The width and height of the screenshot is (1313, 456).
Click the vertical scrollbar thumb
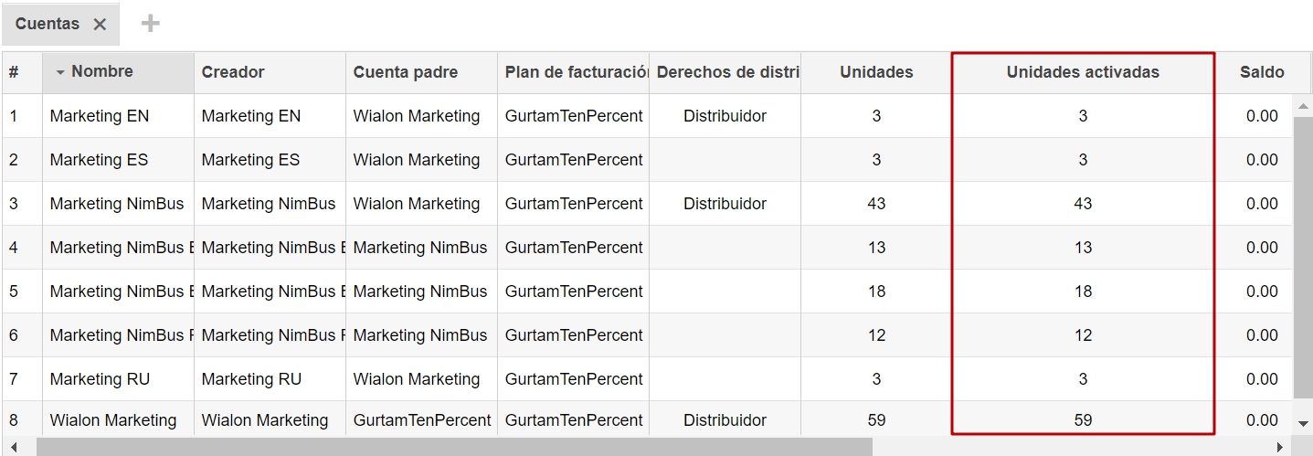pos(1303,256)
